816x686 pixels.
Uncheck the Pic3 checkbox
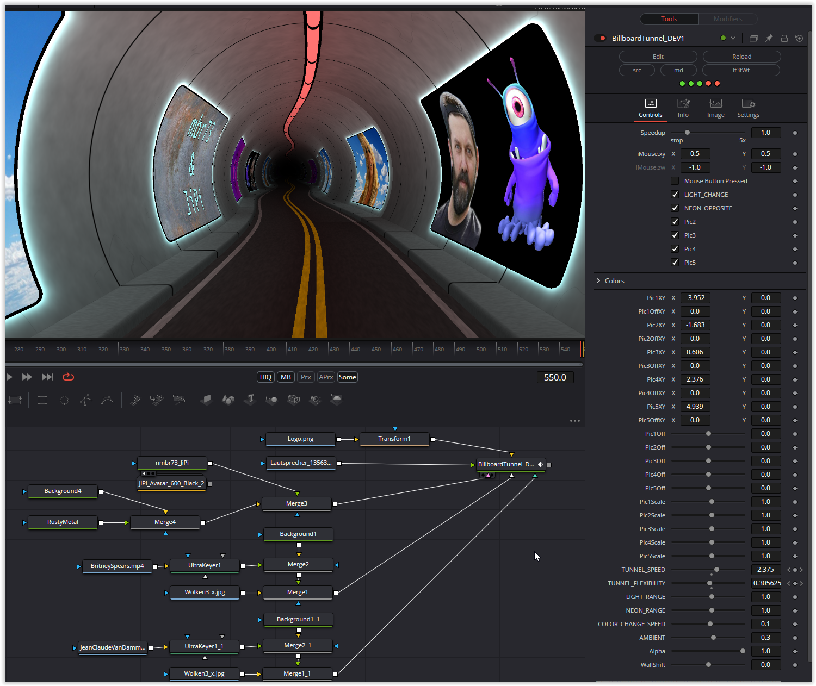(x=675, y=235)
